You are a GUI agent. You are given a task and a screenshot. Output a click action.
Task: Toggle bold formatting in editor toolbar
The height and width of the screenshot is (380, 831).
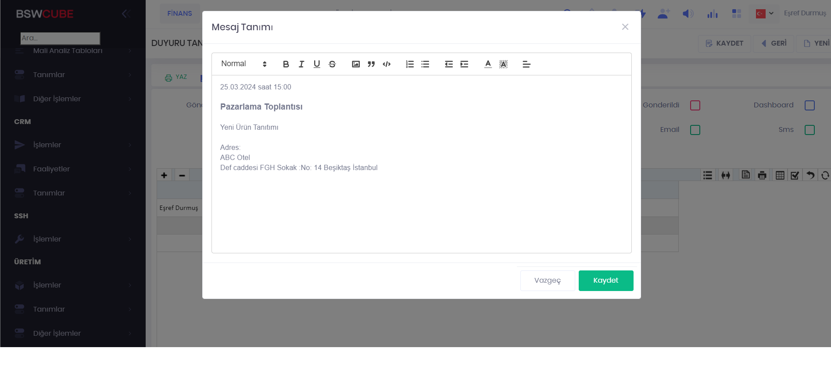pyautogui.click(x=286, y=64)
